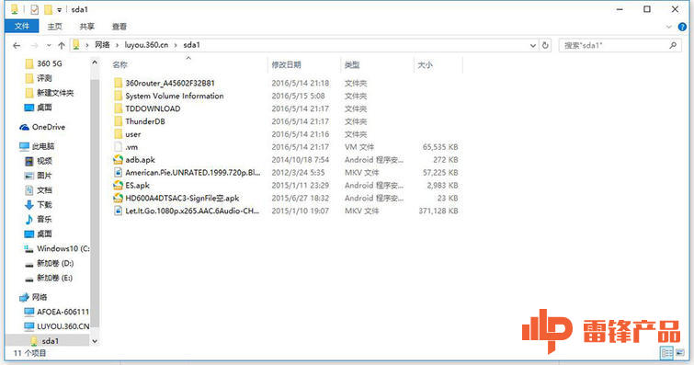Viewport: 694px width, 365px height.
Task: Select the user folder icon
Action: pyautogui.click(x=119, y=134)
